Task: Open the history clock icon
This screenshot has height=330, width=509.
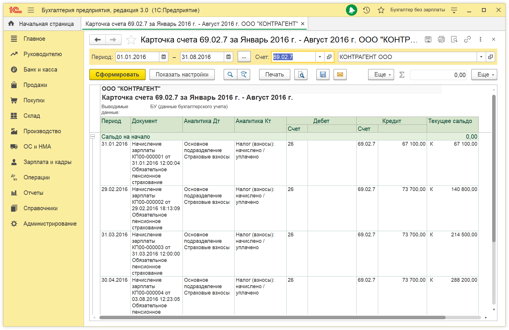Action: click(366, 10)
